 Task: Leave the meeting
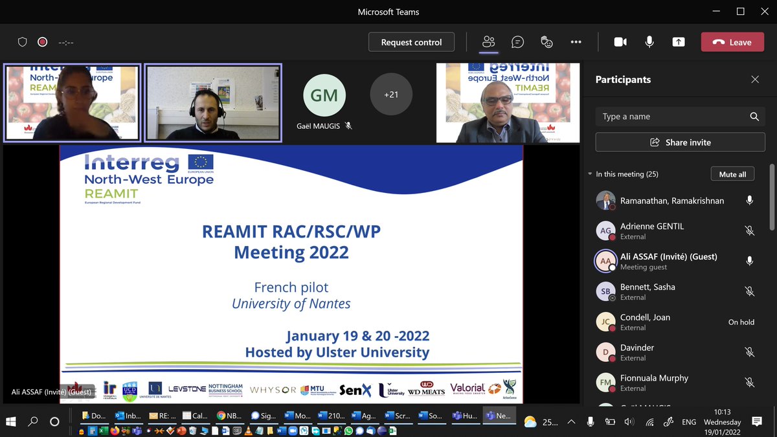coord(732,42)
